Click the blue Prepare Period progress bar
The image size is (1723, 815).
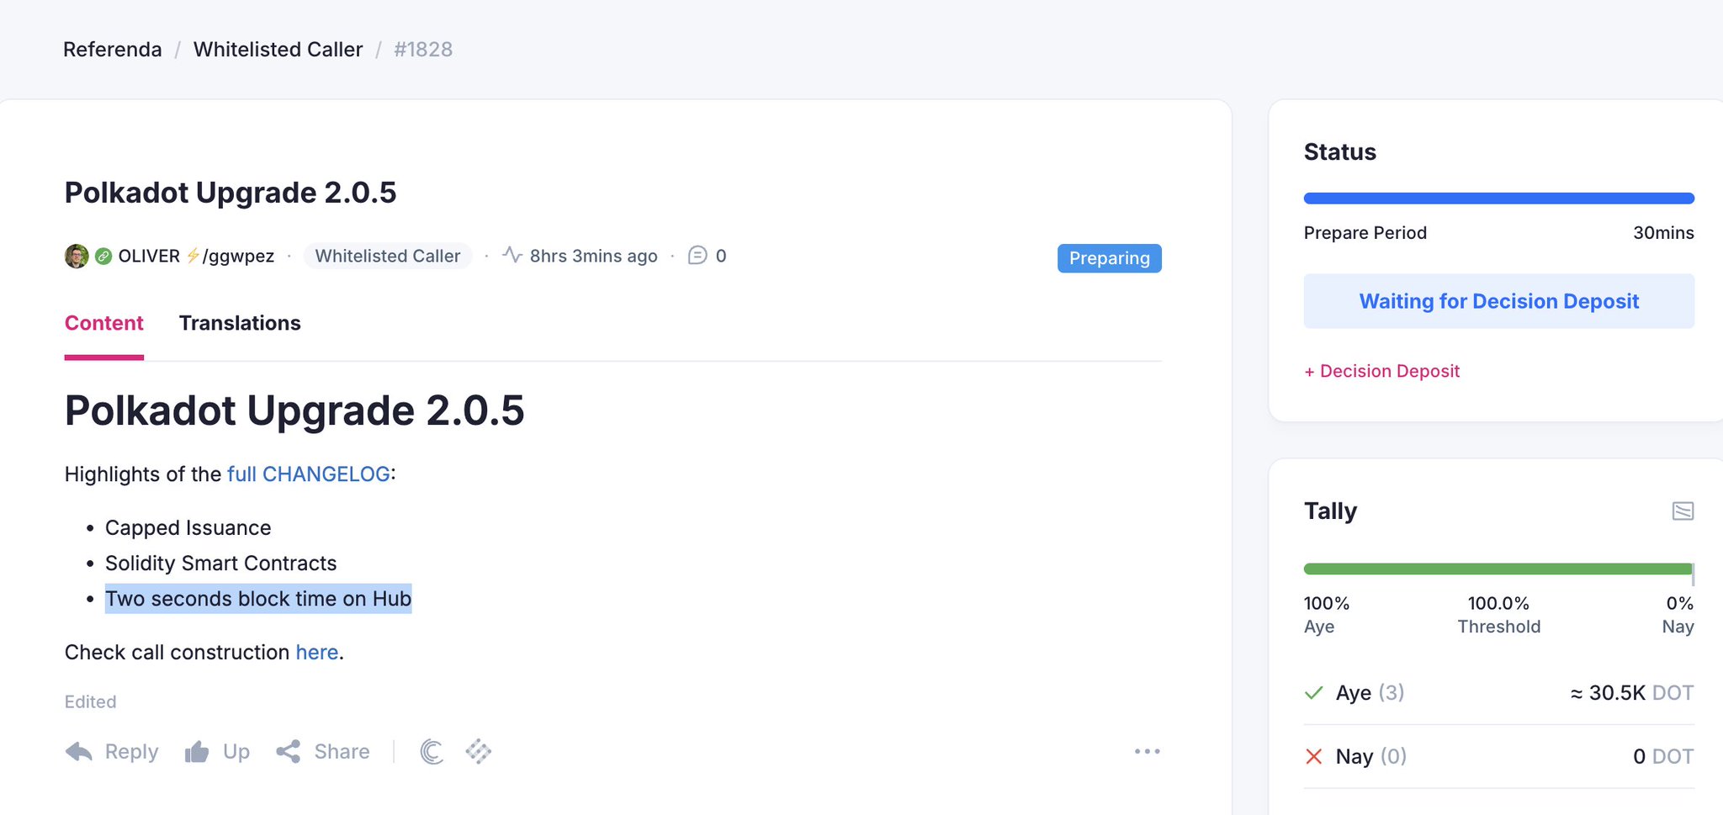(x=1498, y=198)
